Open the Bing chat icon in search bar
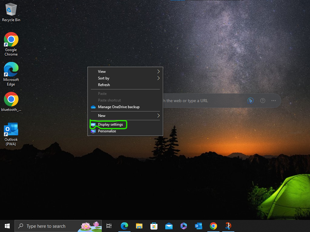The width and height of the screenshot is (310, 232). (x=250, y=101)
